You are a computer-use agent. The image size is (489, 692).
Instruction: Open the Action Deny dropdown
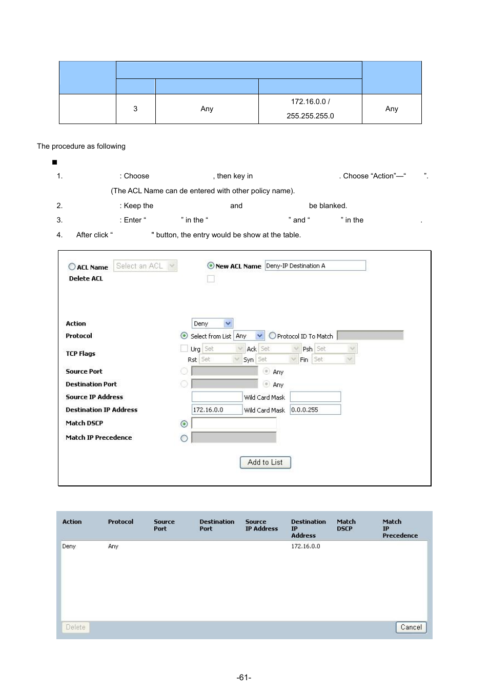pyautogui.click(x=212, y=323)
